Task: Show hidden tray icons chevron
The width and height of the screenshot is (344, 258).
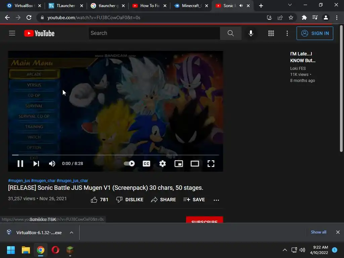Action: point(285,250)
